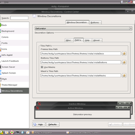The width and height of the screenshot is (135, 135).
Task: Open kbfx Applet settings in sidebar
Action: tap(15, 55)
